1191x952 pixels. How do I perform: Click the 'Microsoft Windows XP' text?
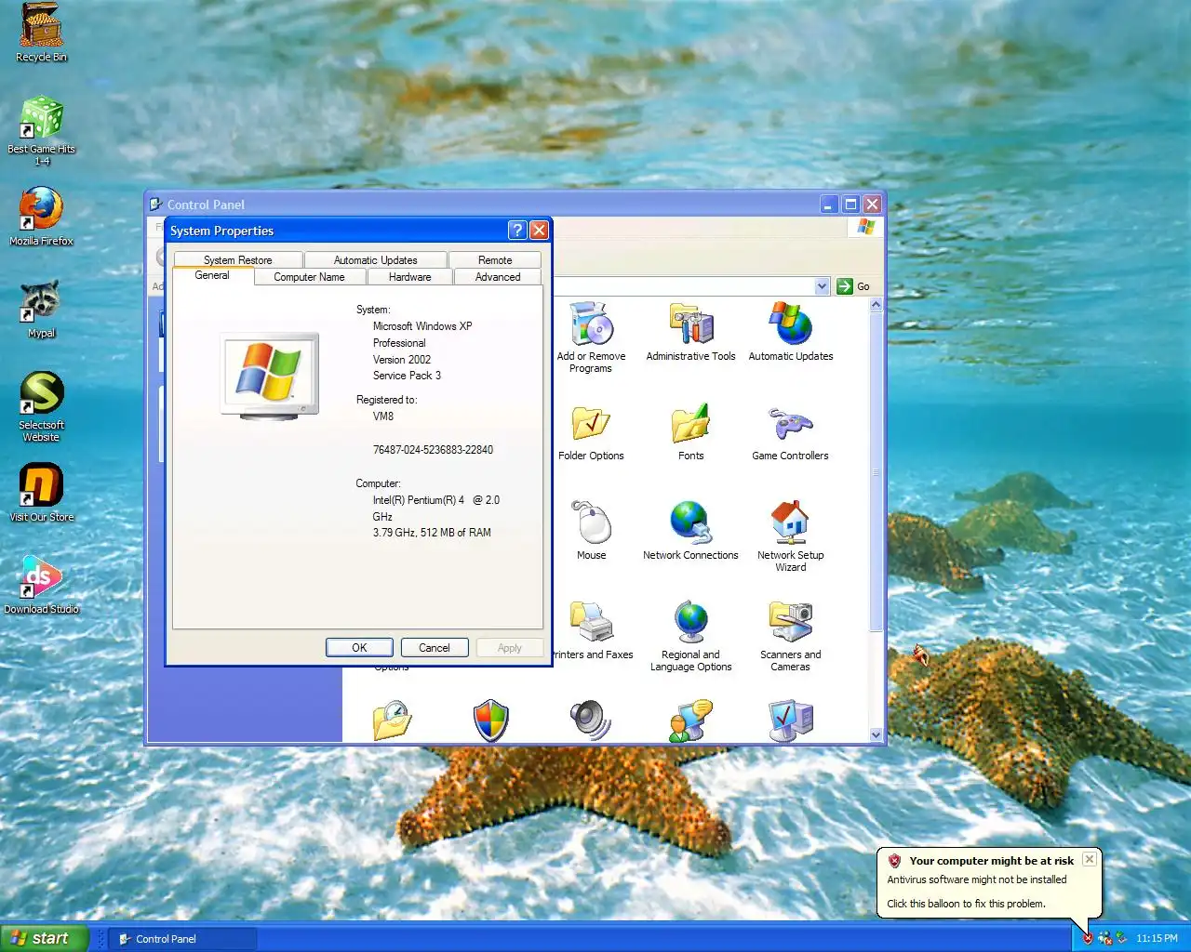tap(422, 326)
